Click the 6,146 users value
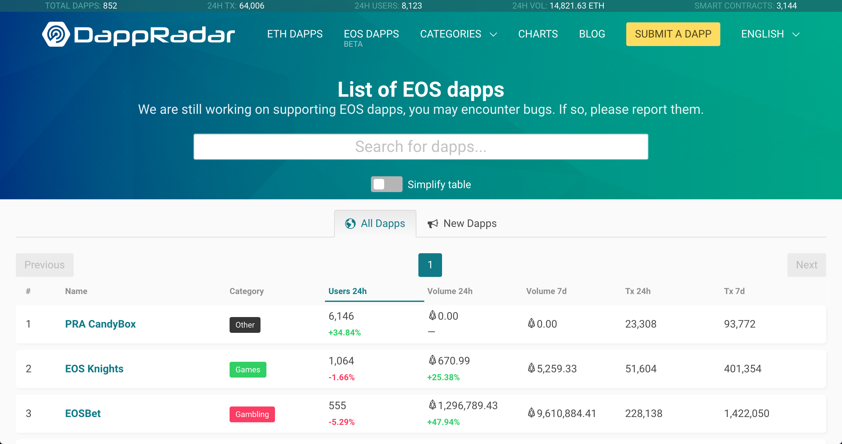This screenshot has height=444, width=842. 341,316
